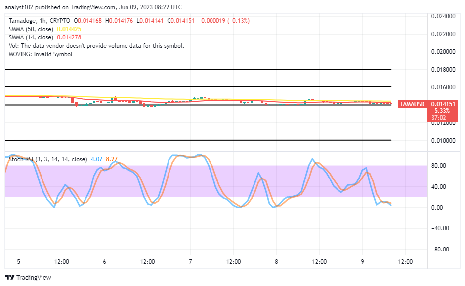Click the SMMA (14, close) indicator label
This screenshot has width=465, height=286.
pyautogui.click(x=31, y=37)
